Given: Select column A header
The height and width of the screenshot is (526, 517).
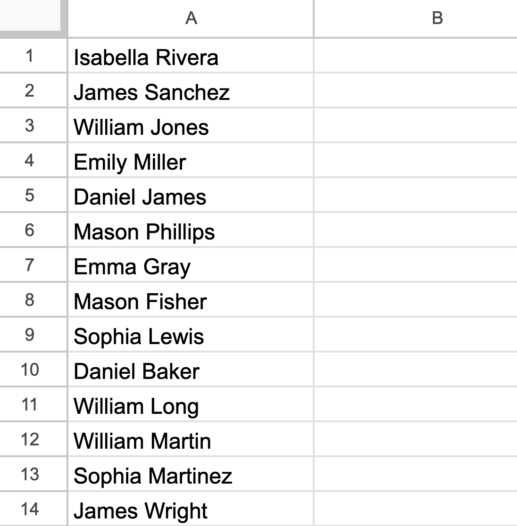Looking at the screenshot, I should [191, 18].
